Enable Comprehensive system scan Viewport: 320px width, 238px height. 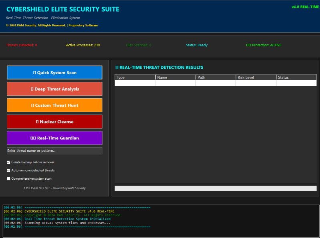[x=8, y=178]
